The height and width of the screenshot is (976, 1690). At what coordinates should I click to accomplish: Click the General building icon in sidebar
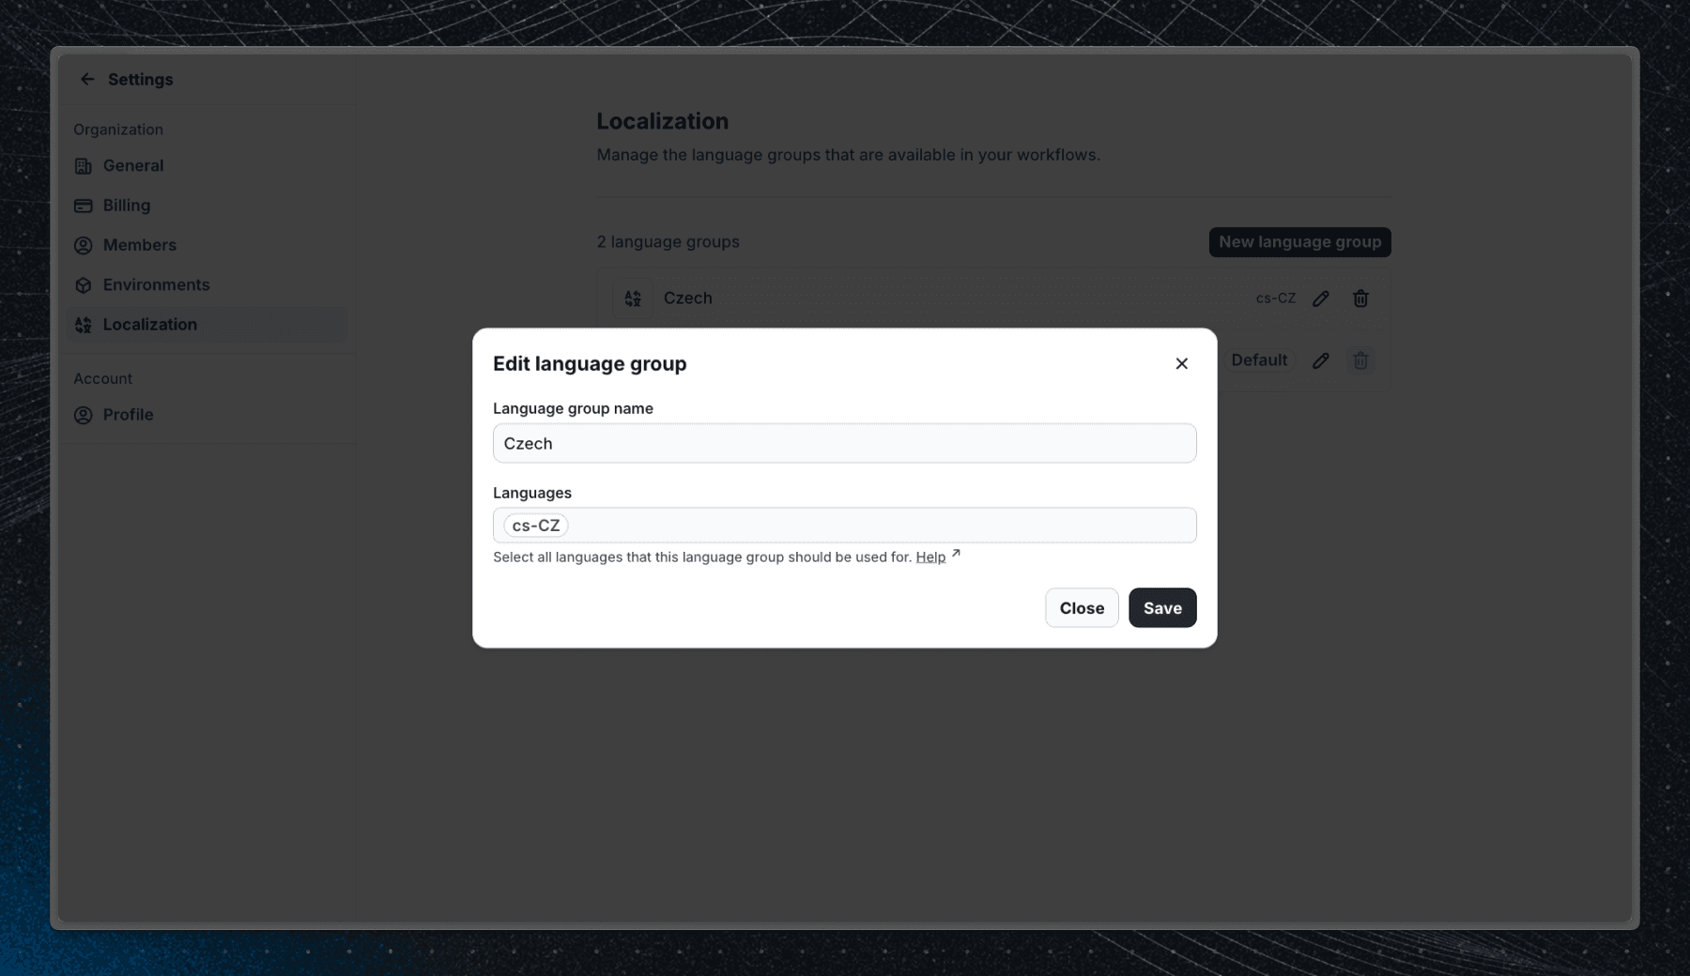(84, 166)
